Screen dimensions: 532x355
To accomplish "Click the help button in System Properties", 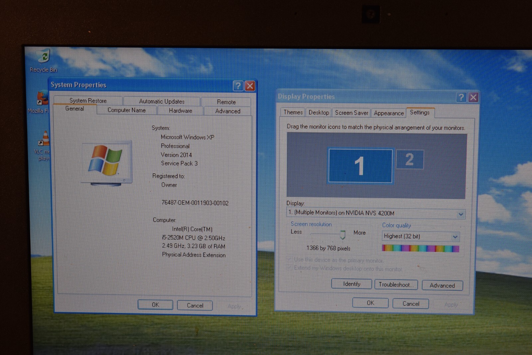I will 238,86.
